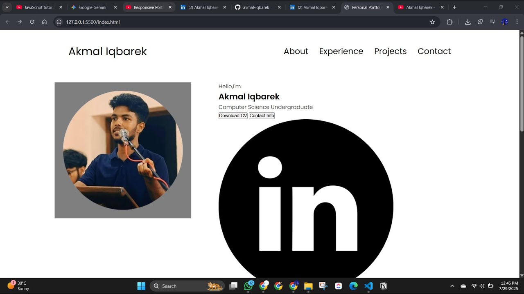The width and height of the screenshot is (524, 294).
Task: Click the bold 'Akmal Iqbarek' heading
Action: [x=249, y=97]
